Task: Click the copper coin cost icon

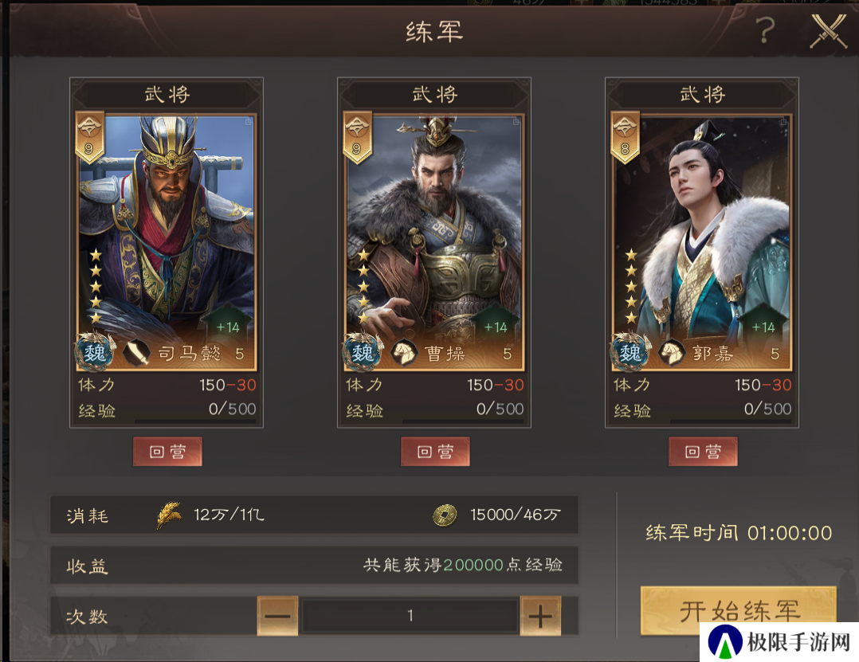Action: (445, 515)
